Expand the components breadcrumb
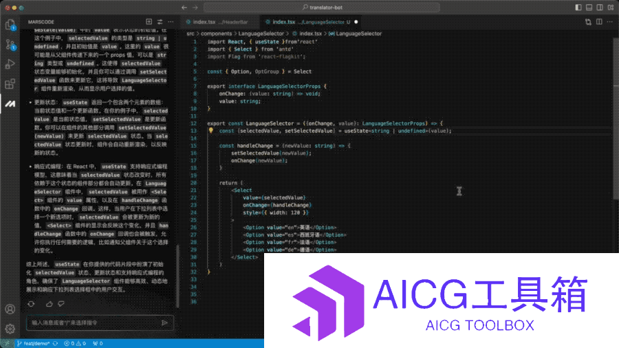This screenshot has height=348, width=619. 217,34
